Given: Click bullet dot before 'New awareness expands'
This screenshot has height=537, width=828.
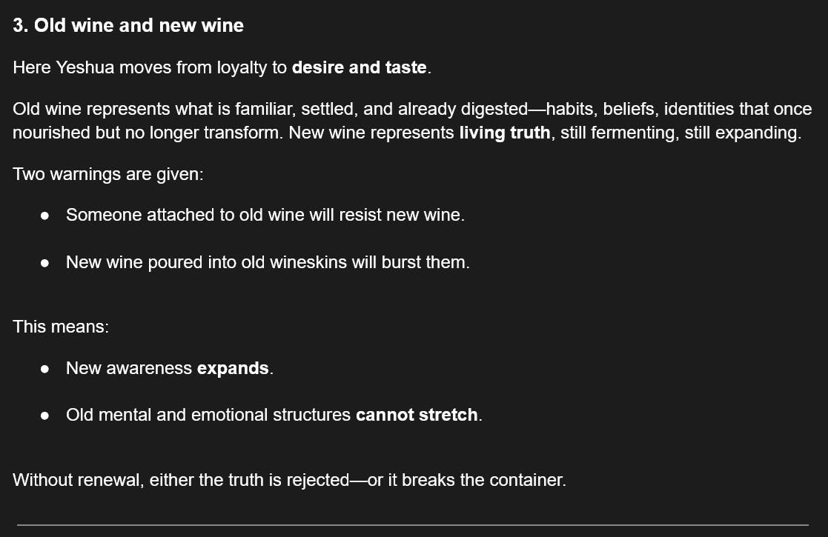Looking at the screenshot, I should 45,369.
